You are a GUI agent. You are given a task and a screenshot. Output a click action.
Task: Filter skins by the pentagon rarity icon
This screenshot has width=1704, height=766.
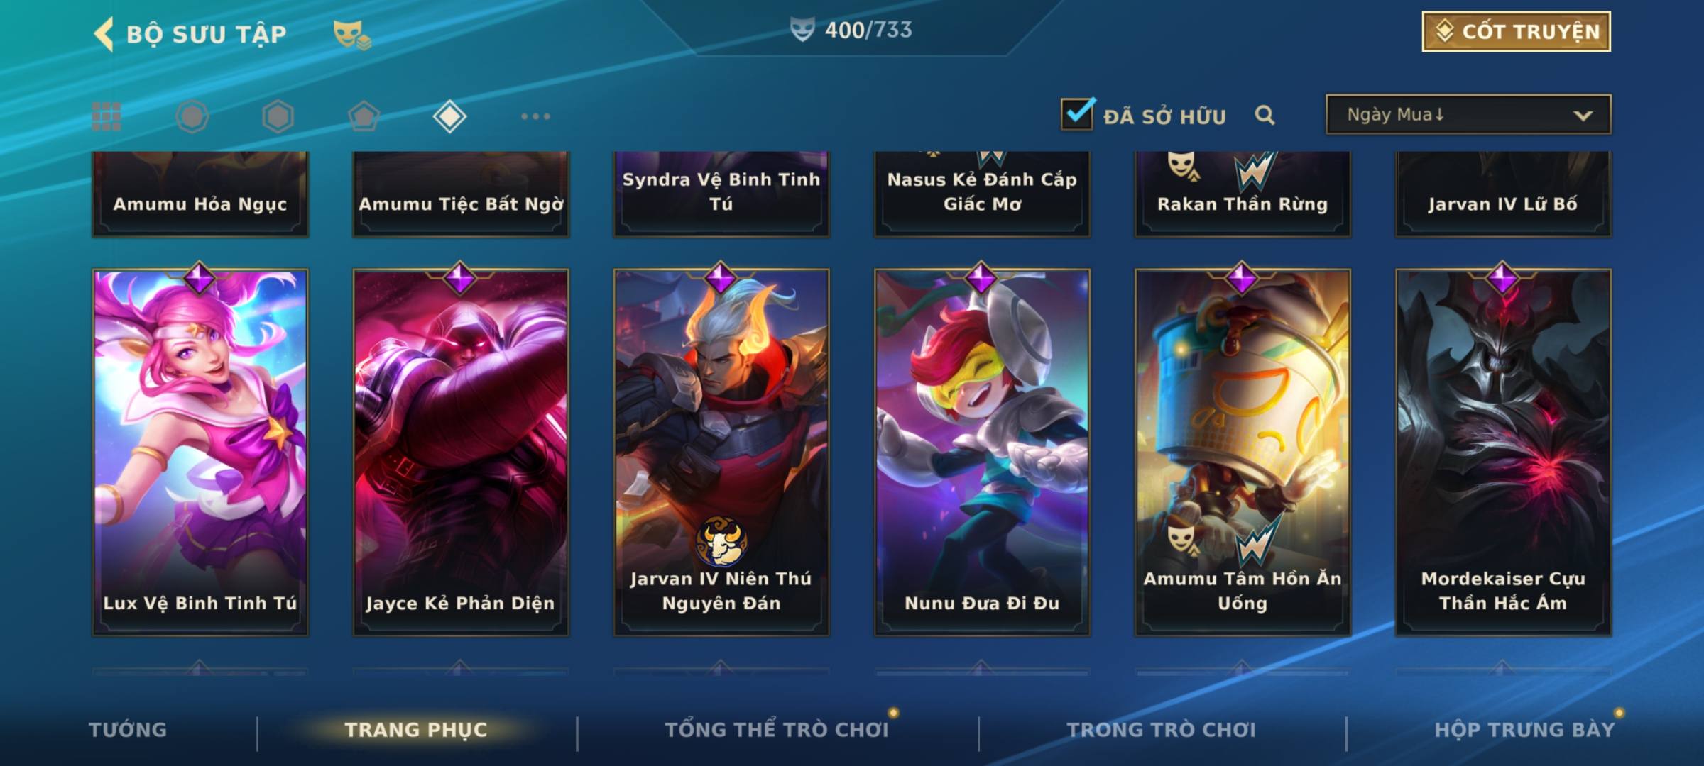(364, 116)
